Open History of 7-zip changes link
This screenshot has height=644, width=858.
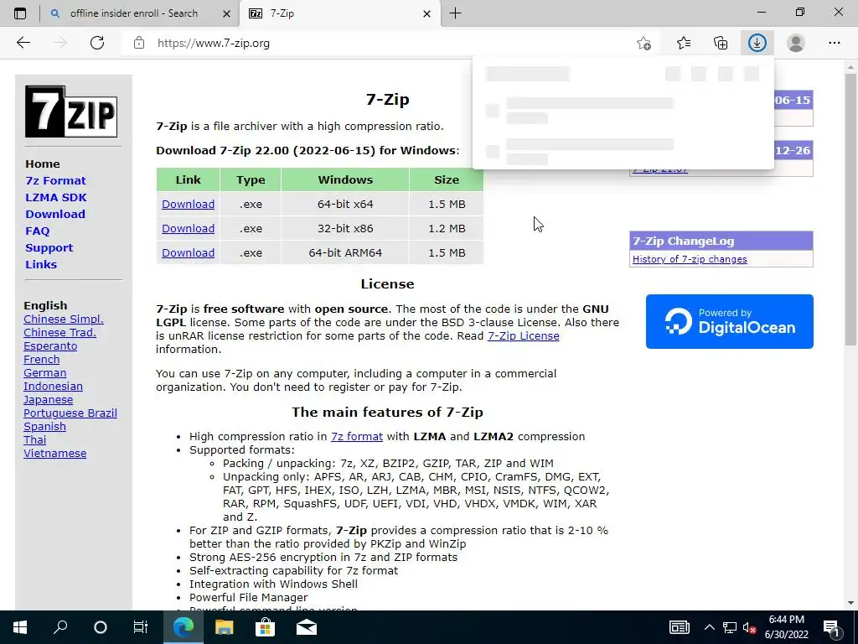(690, 259)
